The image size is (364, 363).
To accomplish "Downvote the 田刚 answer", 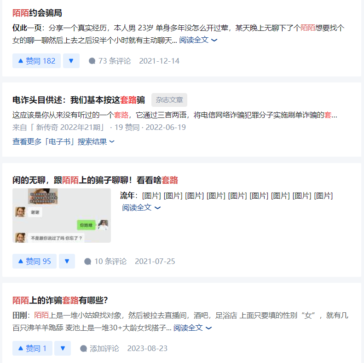I will click(x=63, y=348).
